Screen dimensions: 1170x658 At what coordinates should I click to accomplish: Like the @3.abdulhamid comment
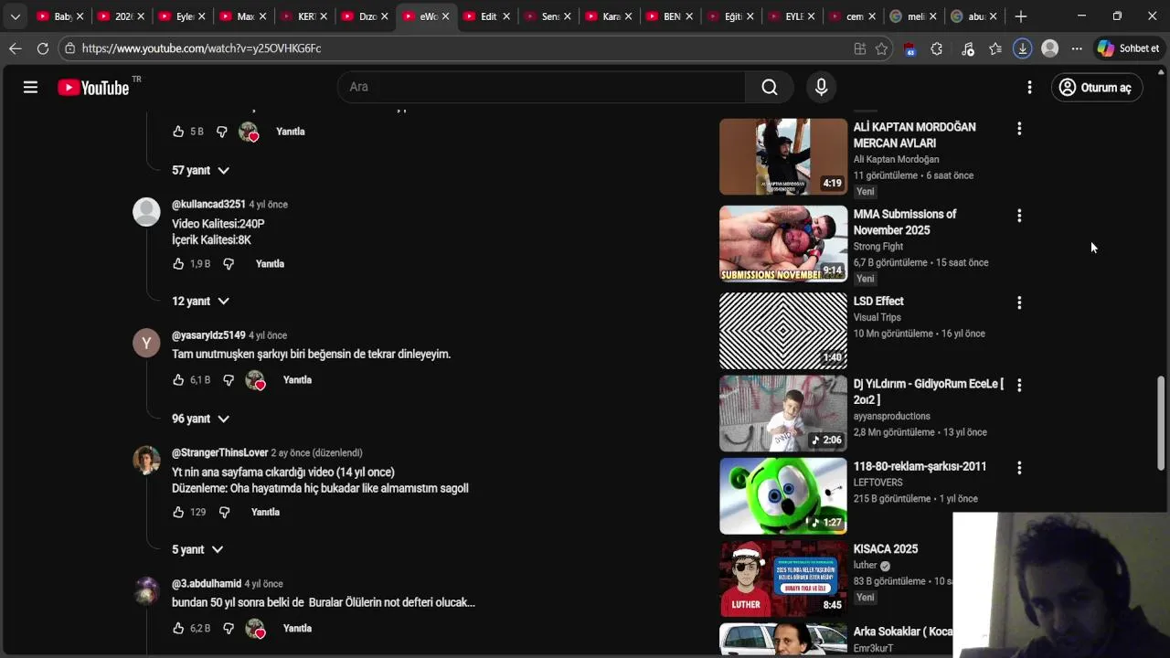pos(178,629)
